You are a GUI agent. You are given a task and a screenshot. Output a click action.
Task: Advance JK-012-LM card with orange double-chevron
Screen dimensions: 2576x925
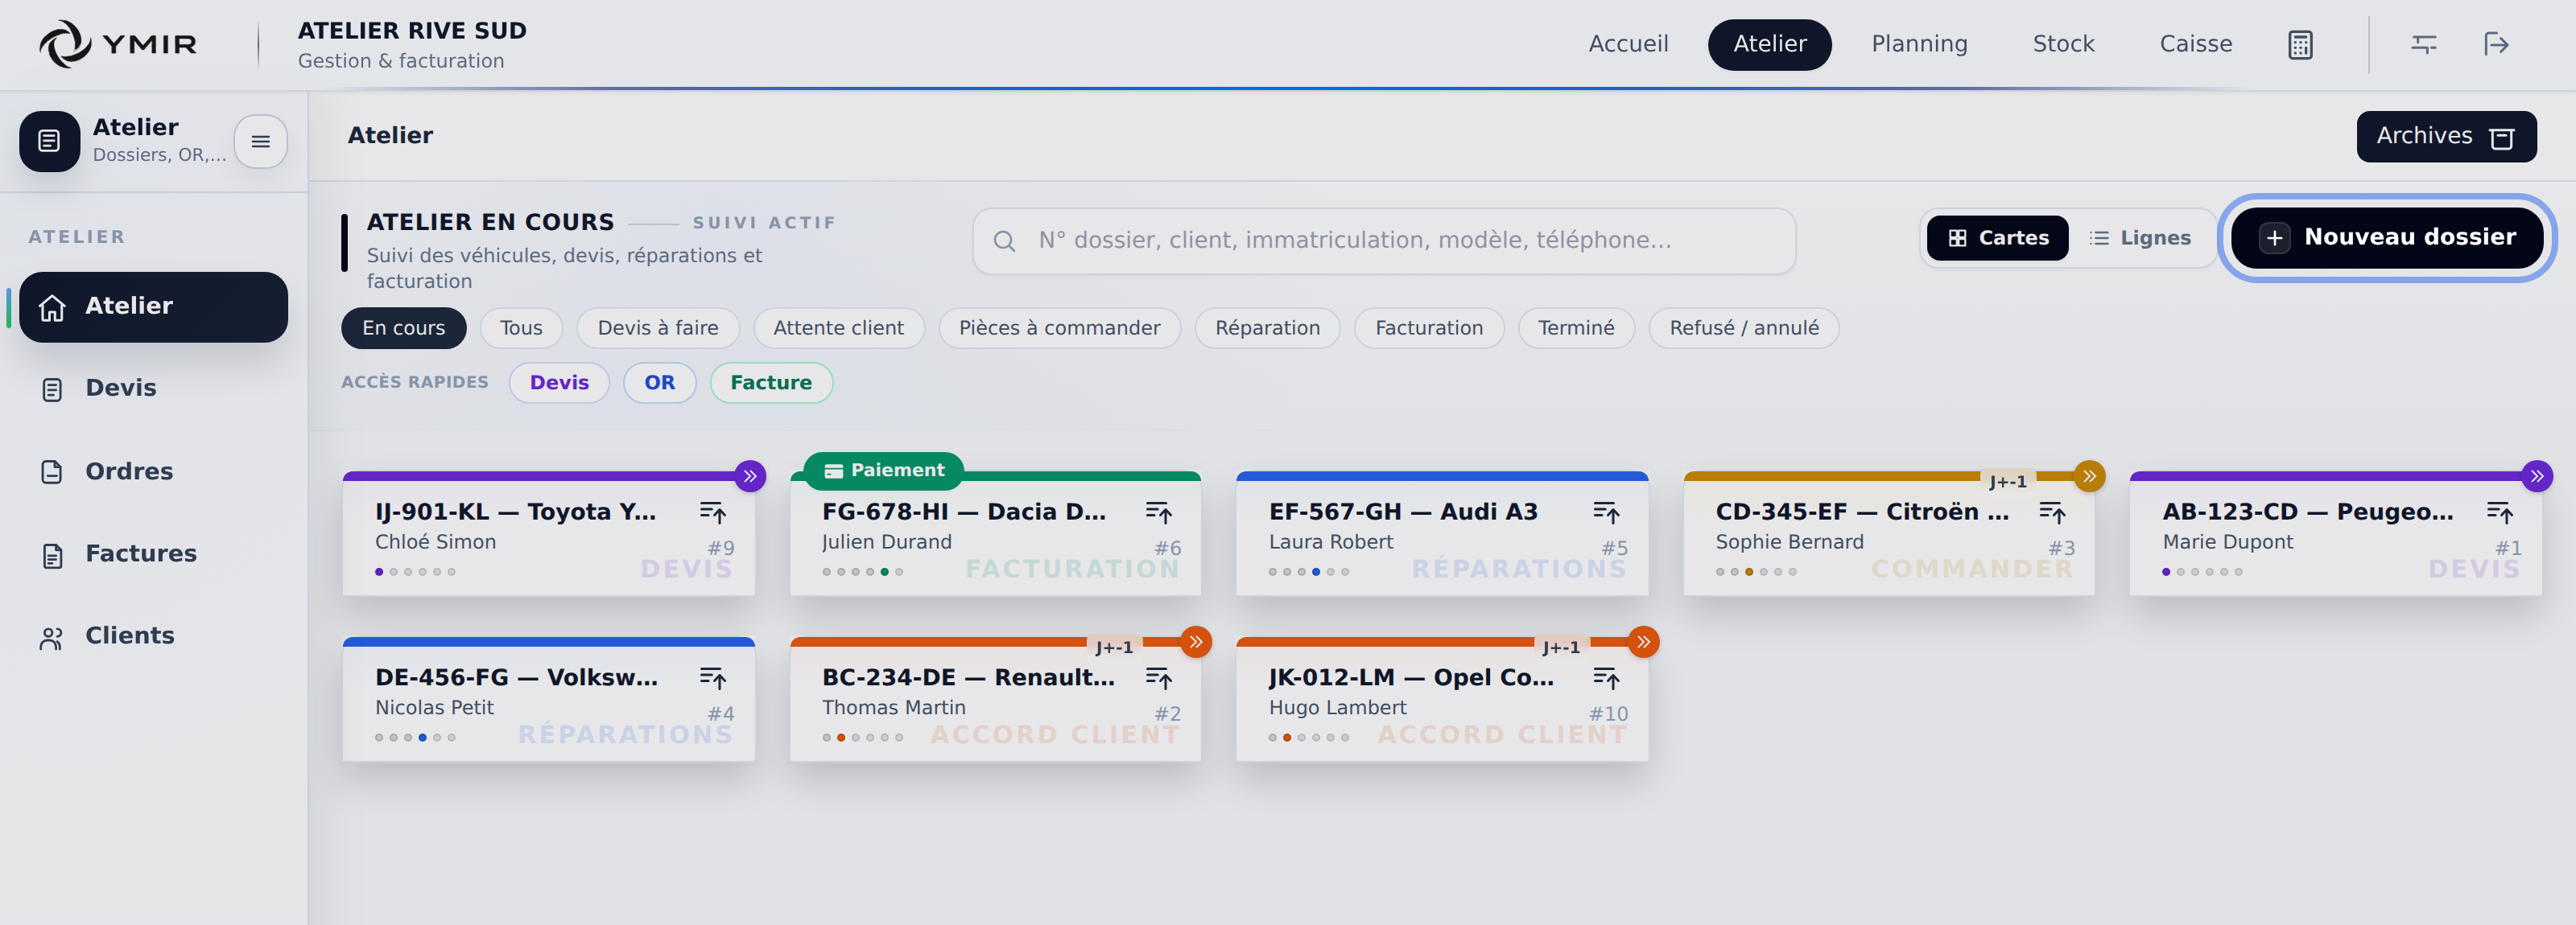tap(1643, 641)
